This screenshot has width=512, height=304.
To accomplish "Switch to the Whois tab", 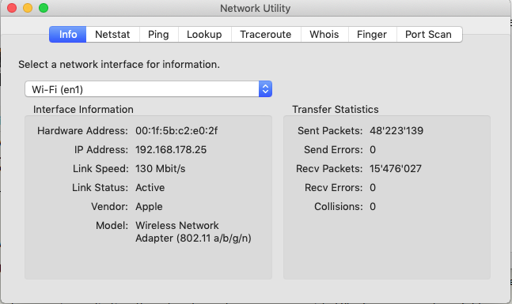I will (324, 34).
